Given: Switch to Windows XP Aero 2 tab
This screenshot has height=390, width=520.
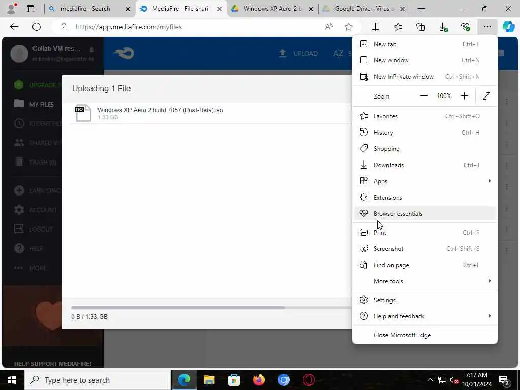Looking at the screenshot, I should (272, 9).
